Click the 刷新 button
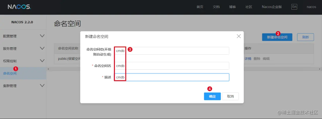The width and height of the screenshot is (322, 119). pos(305,37)
